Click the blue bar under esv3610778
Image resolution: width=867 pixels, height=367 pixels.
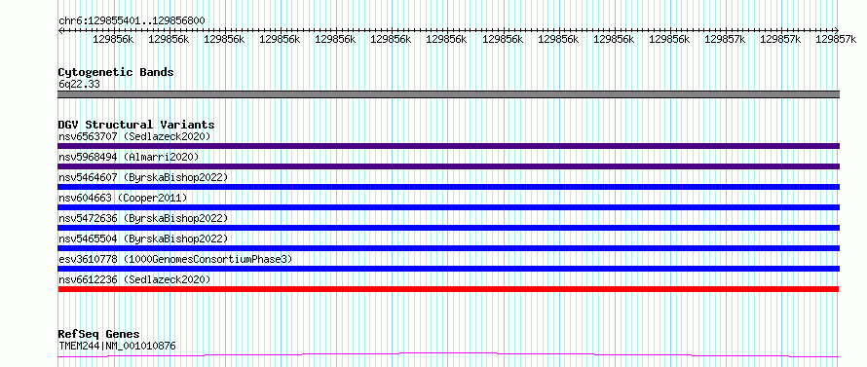coord(448,269)
